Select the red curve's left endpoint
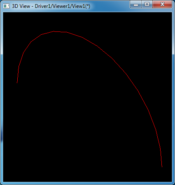175x185 pixels. [x=17, y=82]
